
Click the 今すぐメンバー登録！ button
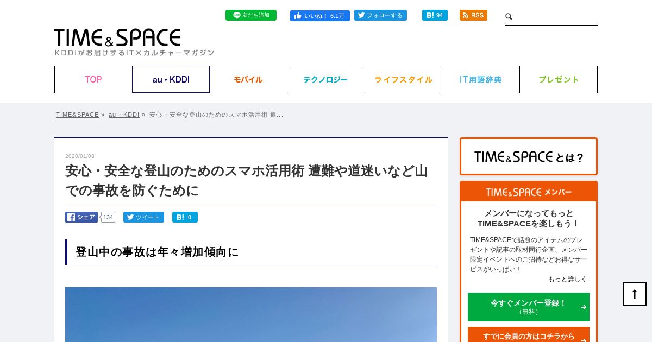pos(529,307)
